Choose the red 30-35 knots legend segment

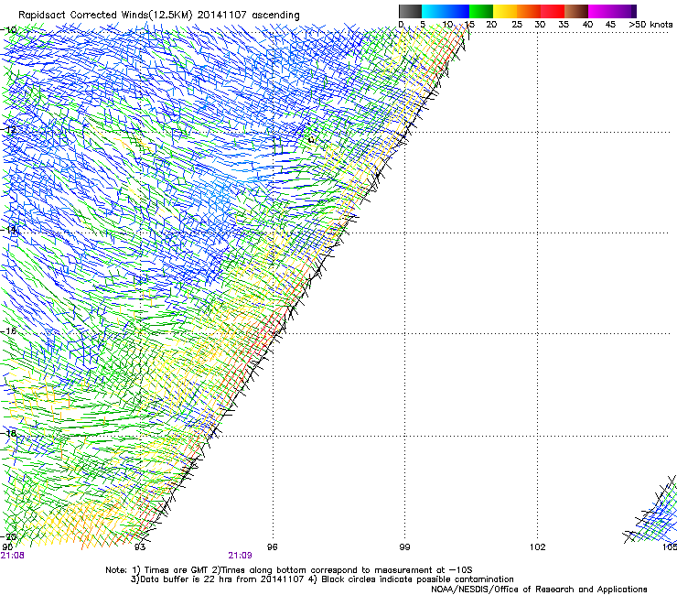pos(553,11)
